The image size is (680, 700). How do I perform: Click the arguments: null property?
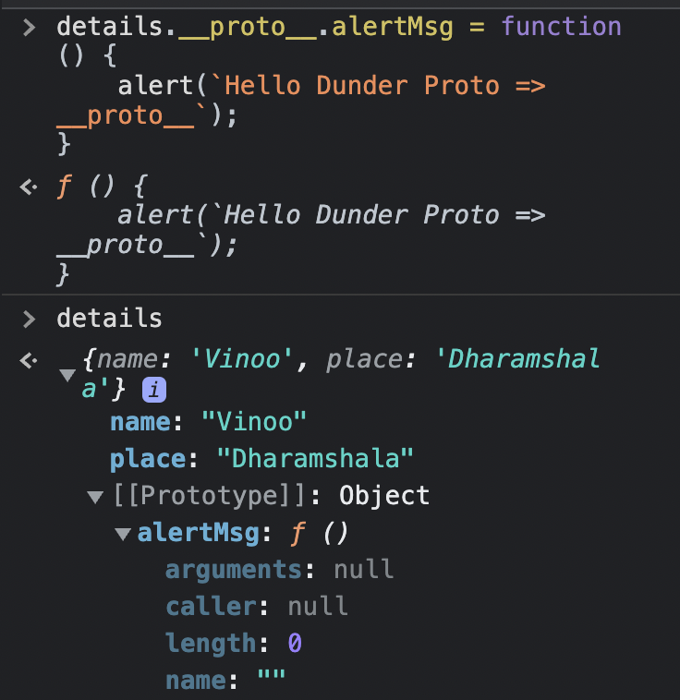point(279,570)
